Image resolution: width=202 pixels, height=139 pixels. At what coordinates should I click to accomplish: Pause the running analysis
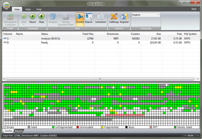pyautogui.click(x=32, y=16)
